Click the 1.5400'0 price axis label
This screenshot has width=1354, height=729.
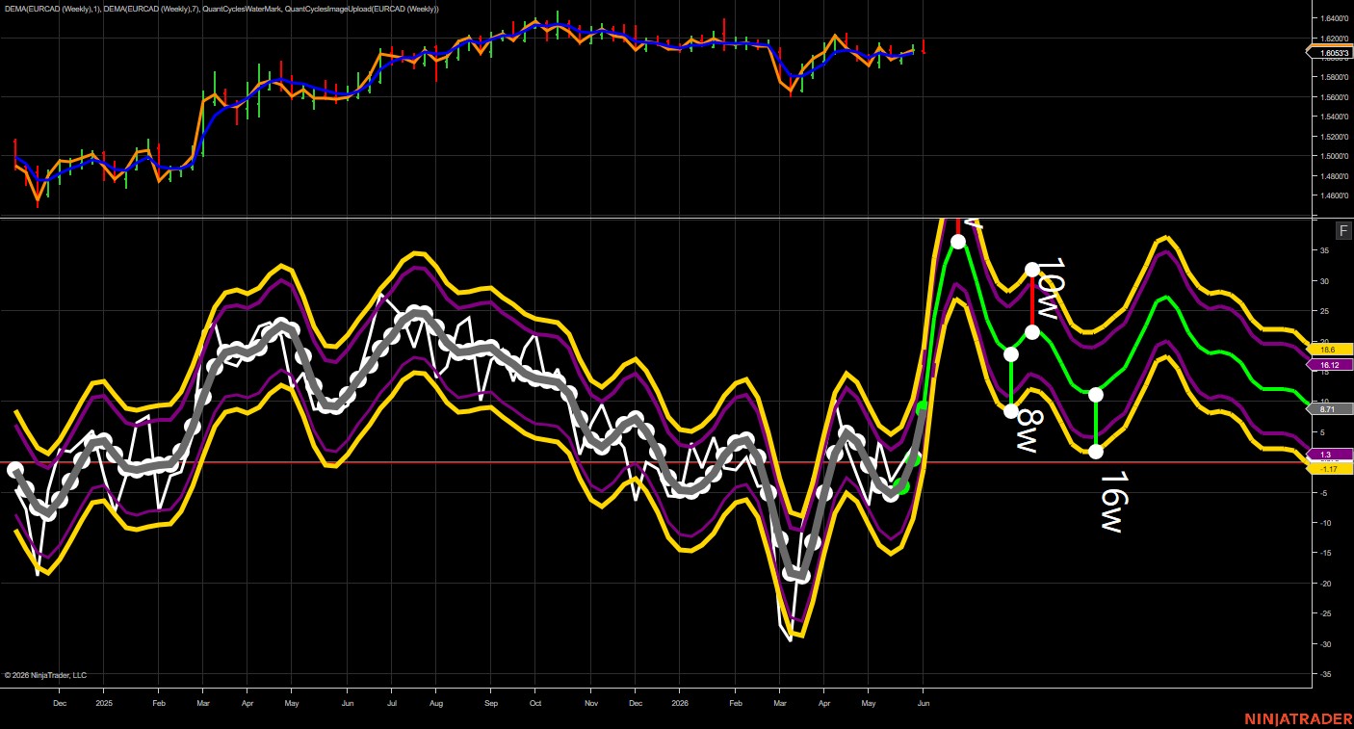click(1335, 117)
